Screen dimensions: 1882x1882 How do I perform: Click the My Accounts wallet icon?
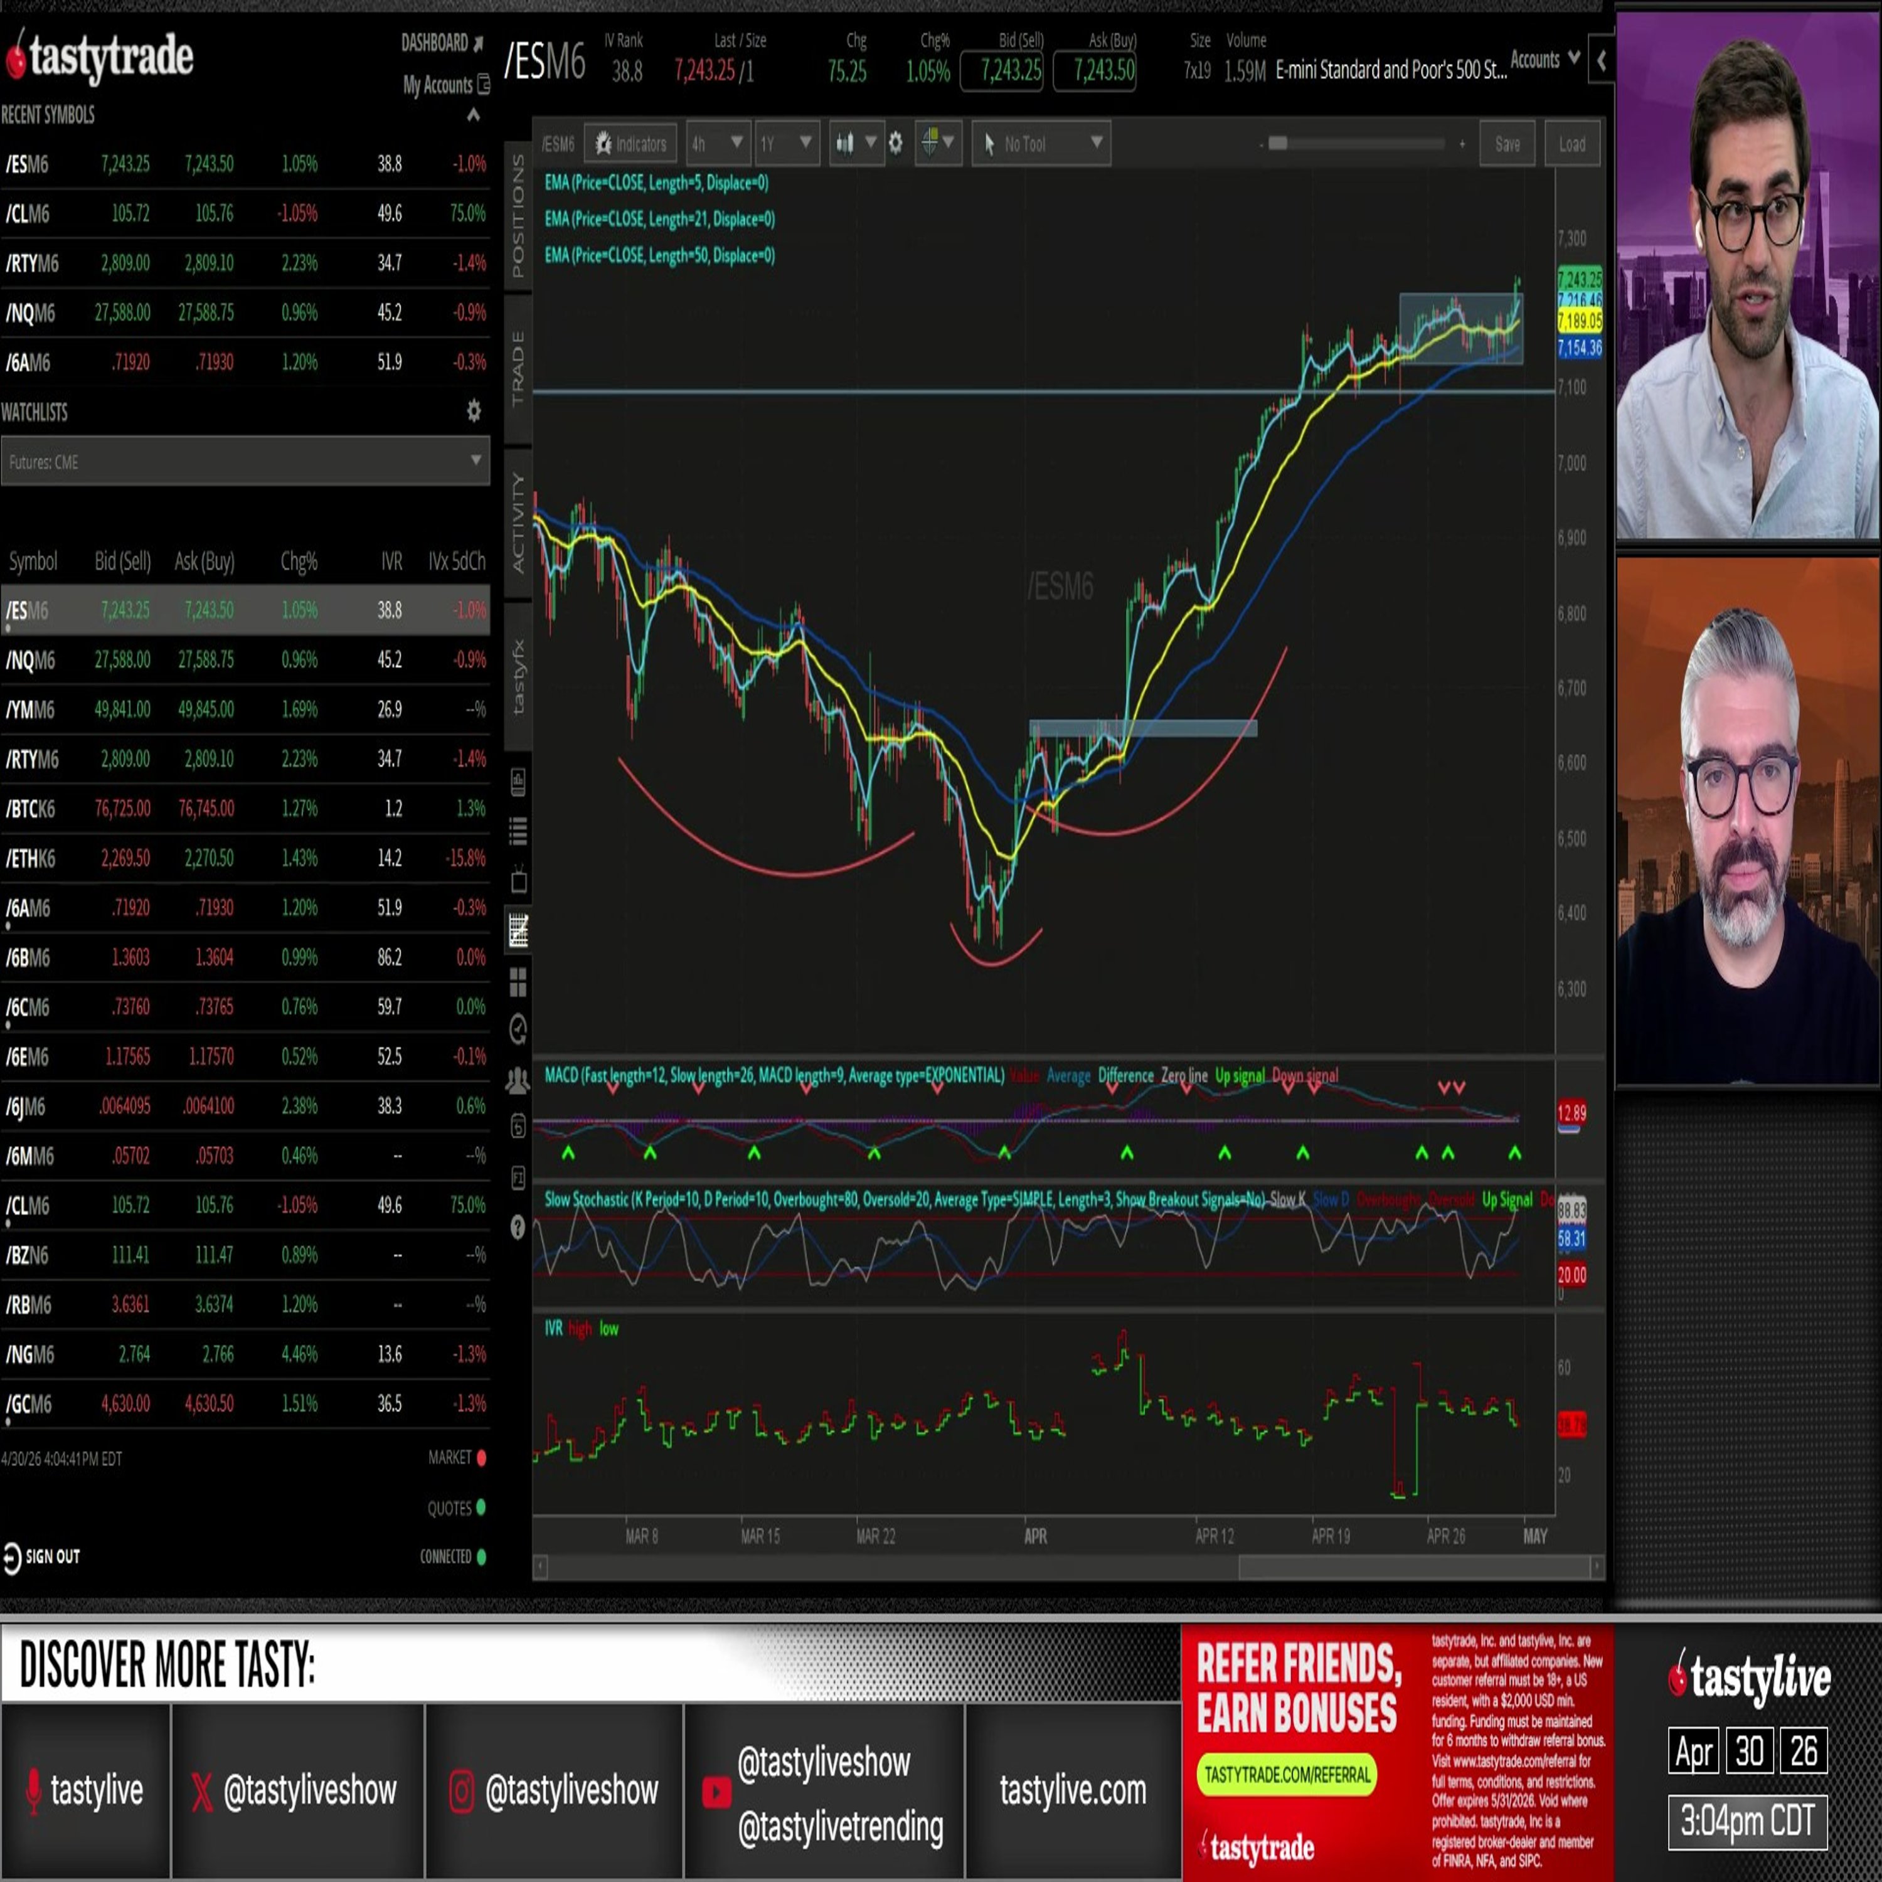click(x=483, y=85)
